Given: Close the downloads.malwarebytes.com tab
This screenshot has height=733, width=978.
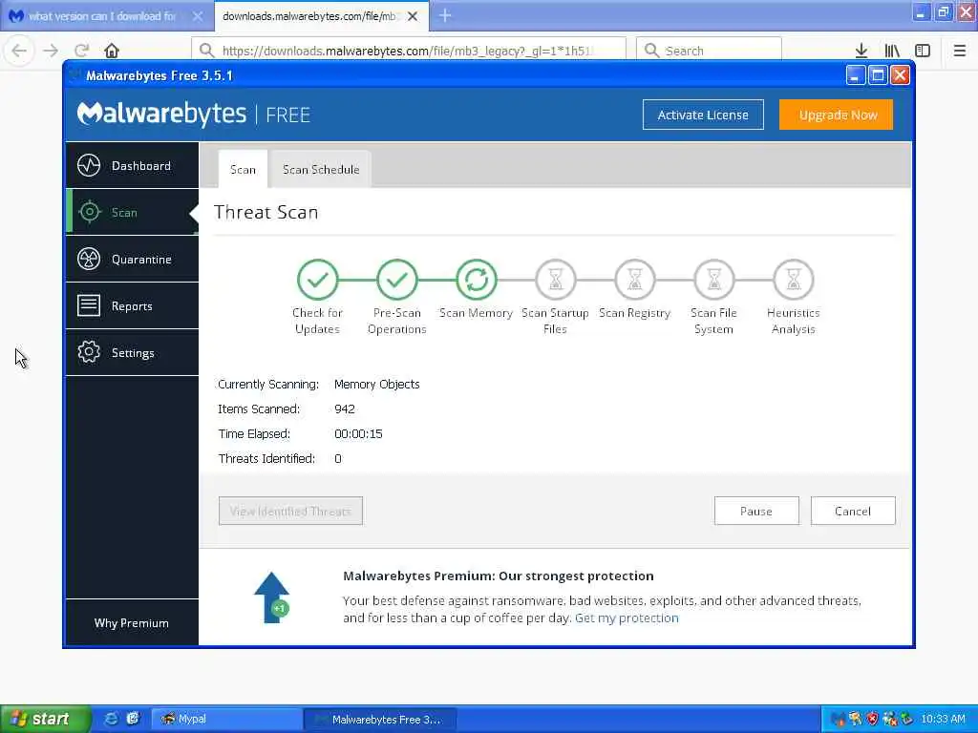Looking at the screenshot, I should 413,16.
